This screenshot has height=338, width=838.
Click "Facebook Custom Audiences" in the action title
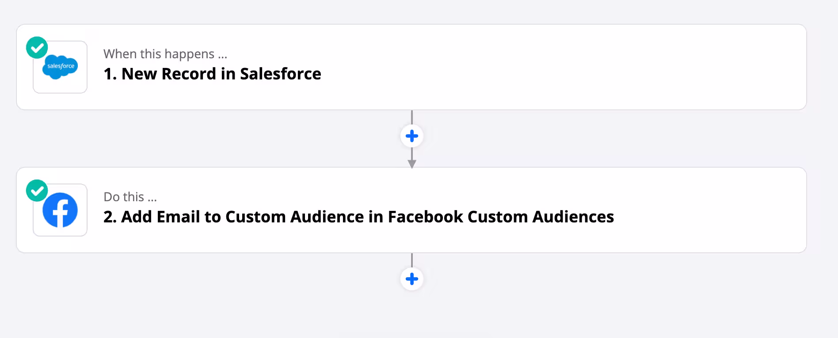point(501,217)
